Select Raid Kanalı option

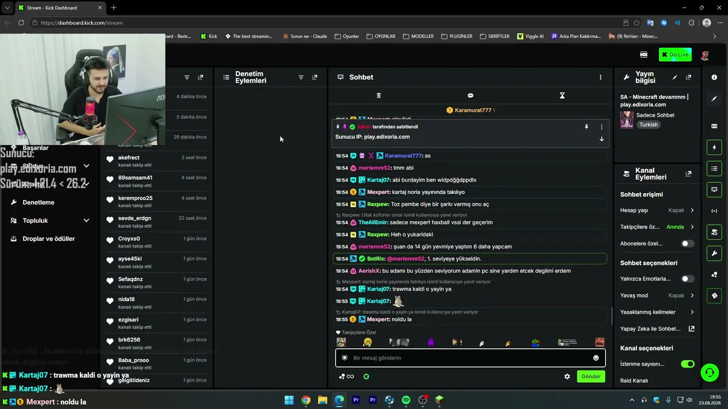634,381
